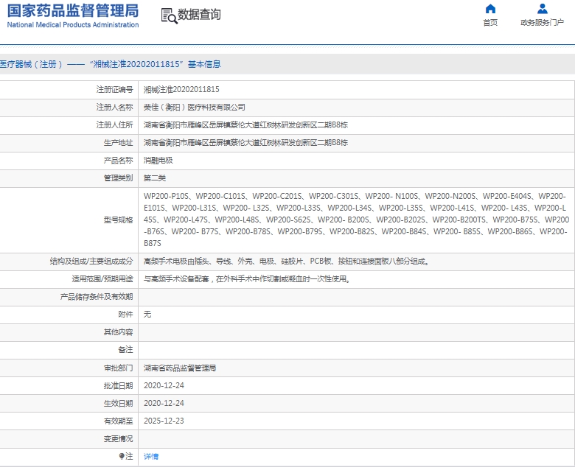Click the 注册人住所 address value
The height and width of the screenshot is (470, 575).
[245, 125]
